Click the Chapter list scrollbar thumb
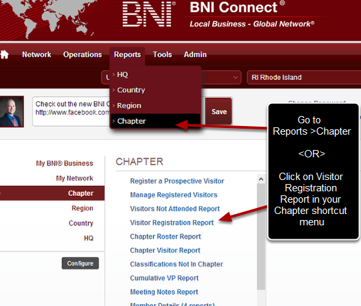 tap(261, 237)
